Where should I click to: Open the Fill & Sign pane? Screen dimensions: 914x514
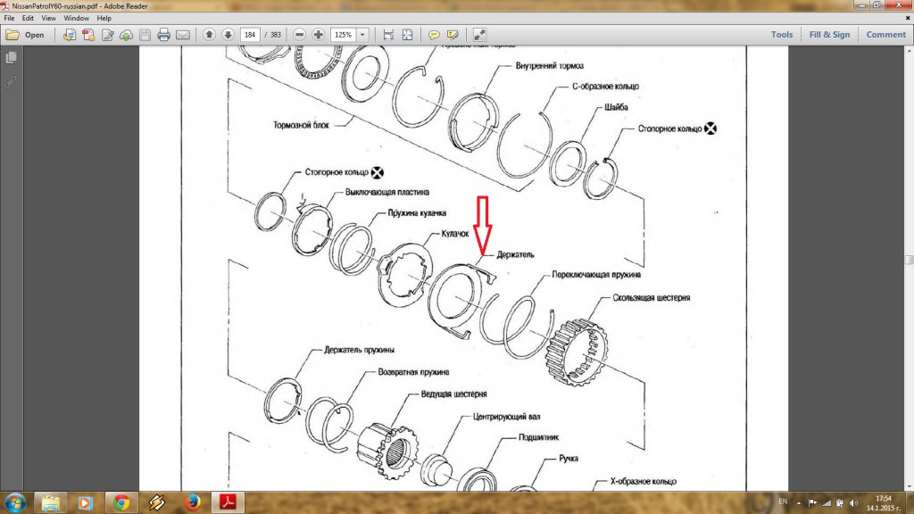pyautogui.click(x=829, y=35)
